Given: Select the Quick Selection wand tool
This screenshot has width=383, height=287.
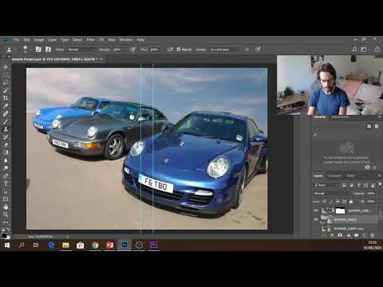Looking at the screenshot, I should tap(6, 90).
